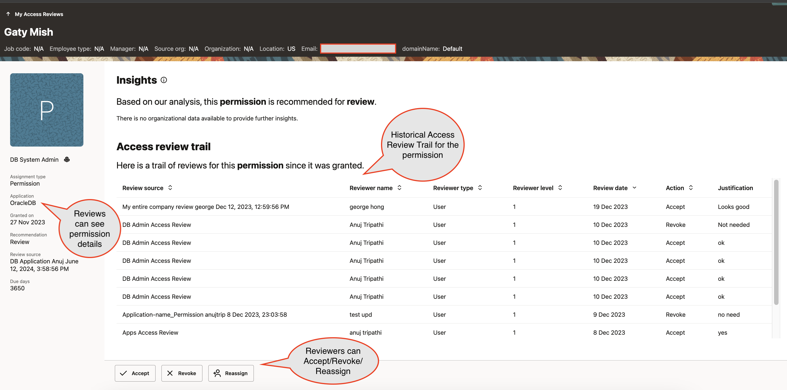
Task: Click the X icon inside the Revoke button
Action: [x=171, y=373]
